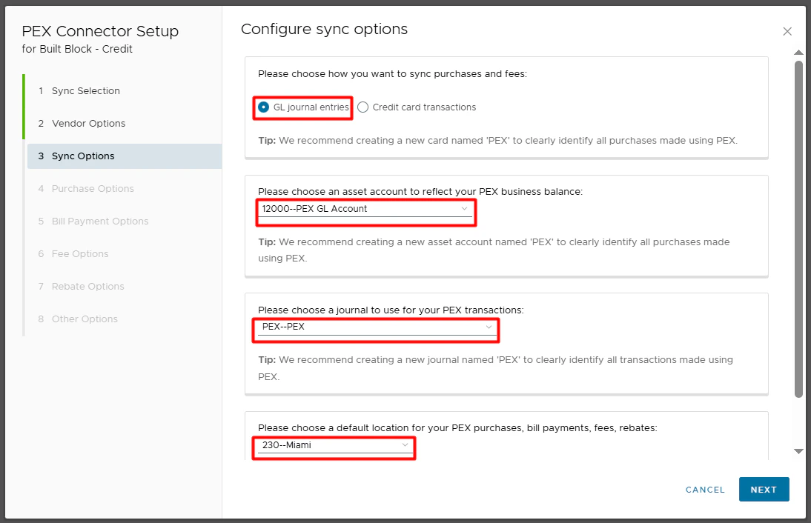811x523 pixels.
Task: Open the PEX--PEX journal dropdown
Action: point(377,327)
